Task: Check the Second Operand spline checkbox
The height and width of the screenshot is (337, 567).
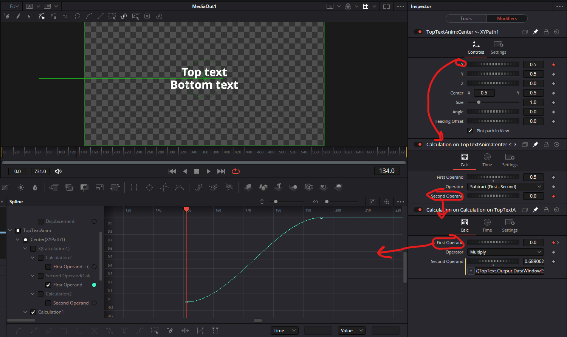Action: 48,303
